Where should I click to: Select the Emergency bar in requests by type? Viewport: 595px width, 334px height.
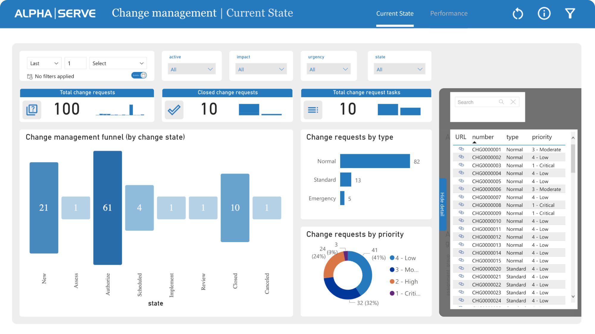pos(342,198)
